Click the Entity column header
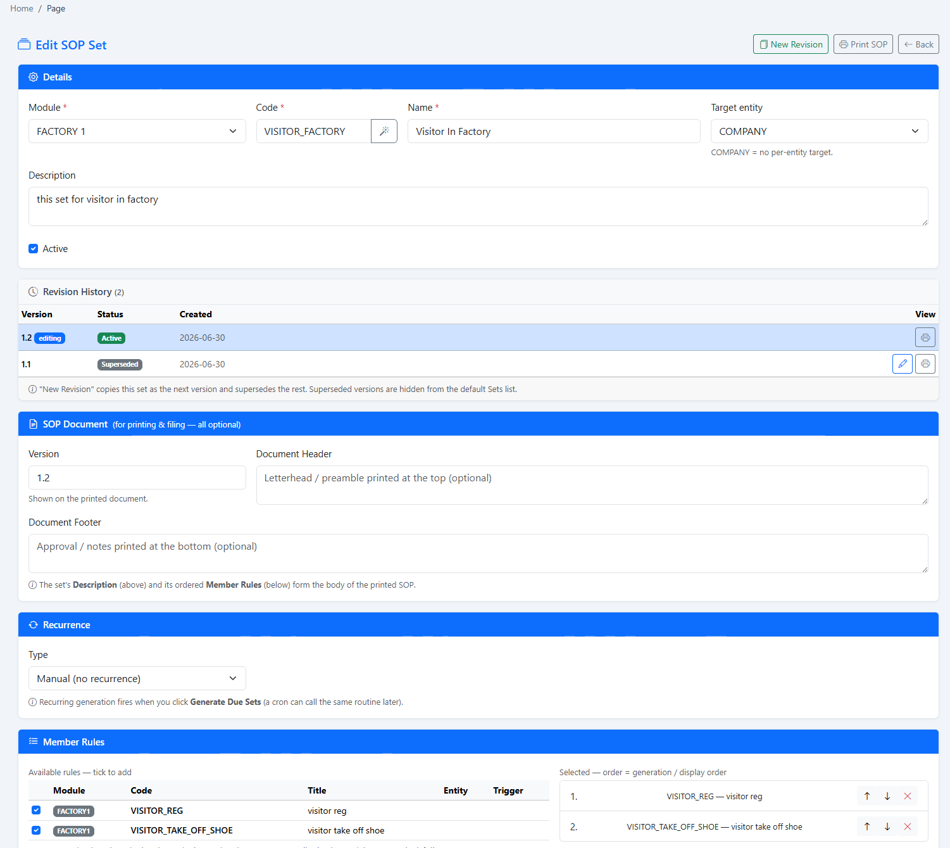The width and height of the screenshot is (950, 848). point(456,790)
